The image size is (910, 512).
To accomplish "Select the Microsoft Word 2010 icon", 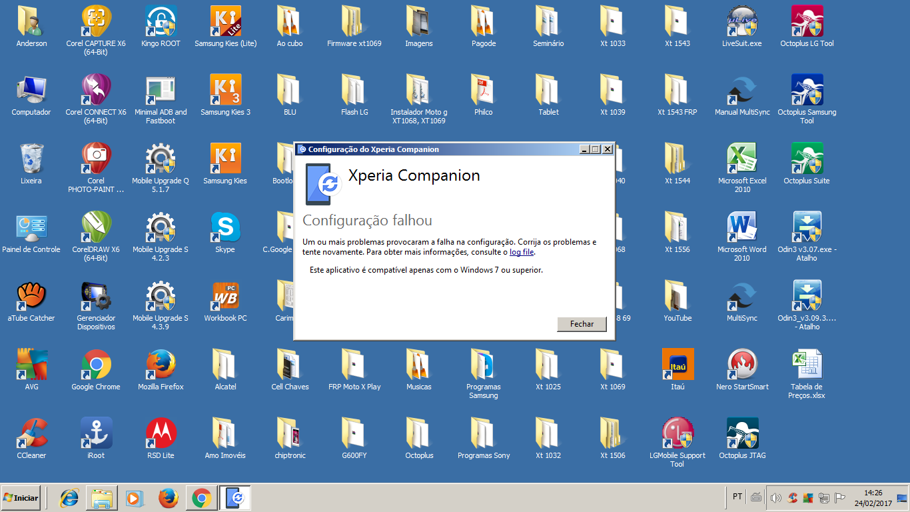I will pos(742,227).
